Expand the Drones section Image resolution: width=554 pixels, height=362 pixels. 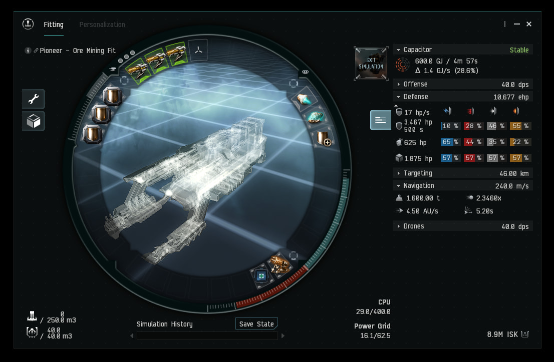399,226
